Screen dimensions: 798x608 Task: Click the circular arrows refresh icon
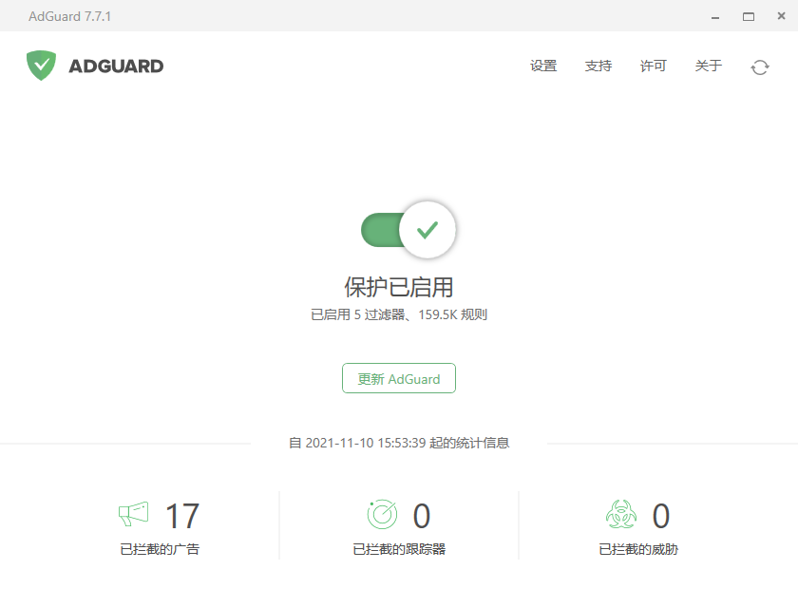point(759,66)
